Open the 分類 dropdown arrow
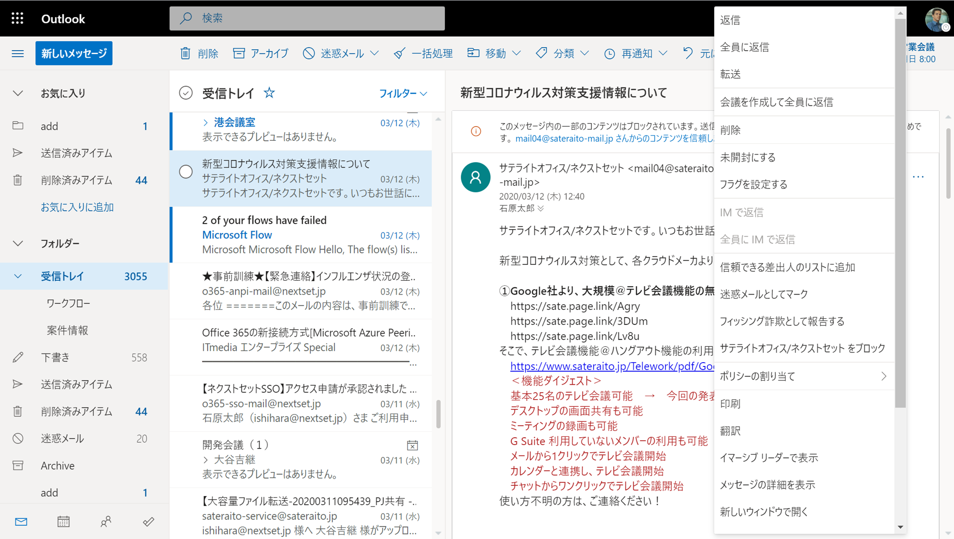The height and width of the screenshot is (539, 954). point(584,53)
